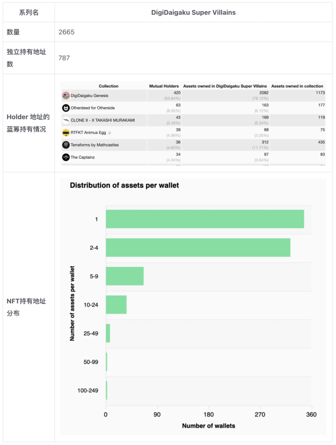This screenshot has width=336, height=445.
Task: Open CLONE X - X TAKASHI MURAKAMI name
Action: click(x=103, y=120)
